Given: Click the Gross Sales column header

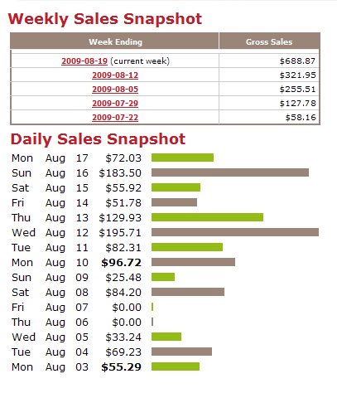Looking at the screenshot, I should click(x=269, y=41).
